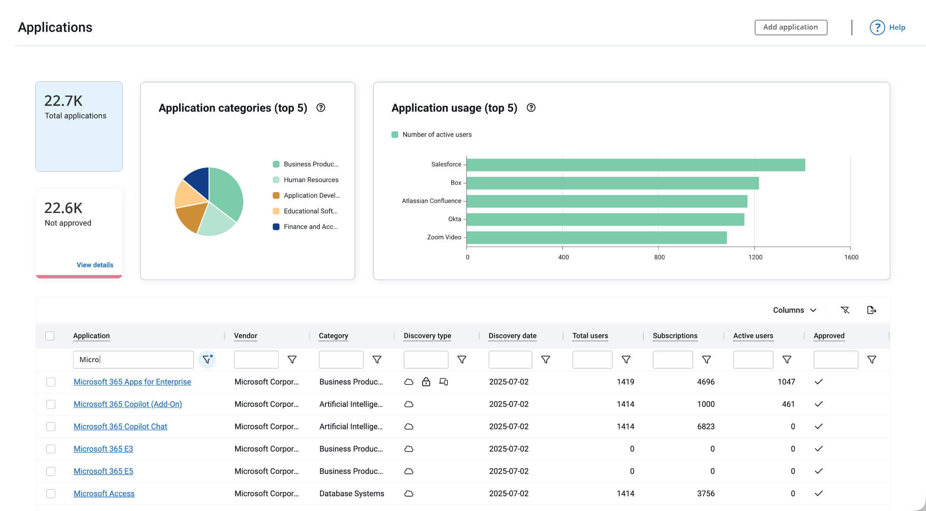This screenshot has height=511, width=926.
Task: Click the Zoom Video bar in usage chart
Action: (x=597, y=237)
